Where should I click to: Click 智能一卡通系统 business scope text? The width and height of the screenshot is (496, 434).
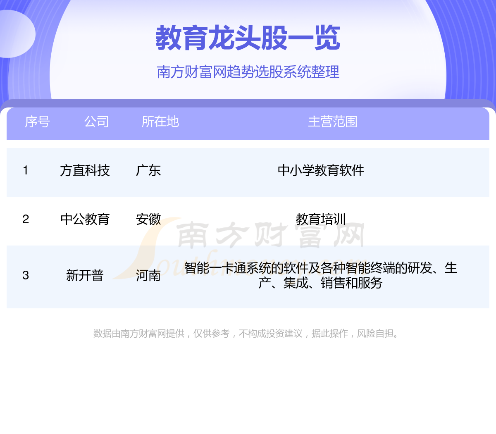point(321,275)
